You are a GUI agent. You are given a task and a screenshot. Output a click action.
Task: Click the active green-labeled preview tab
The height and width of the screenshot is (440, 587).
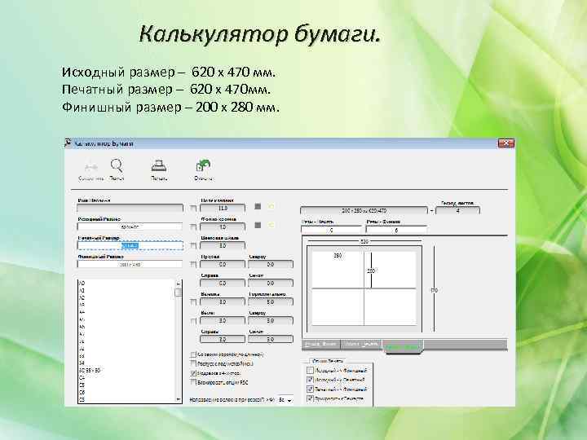click(403, 347)
